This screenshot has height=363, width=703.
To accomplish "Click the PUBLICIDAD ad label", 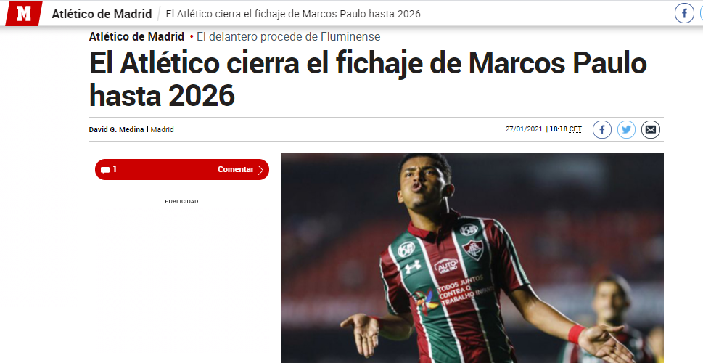I will pyautogui.click(x=181, y=202).
